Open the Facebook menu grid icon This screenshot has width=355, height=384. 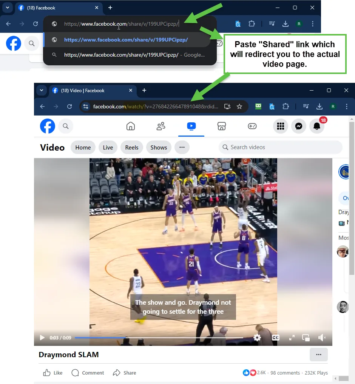[281, 126]
